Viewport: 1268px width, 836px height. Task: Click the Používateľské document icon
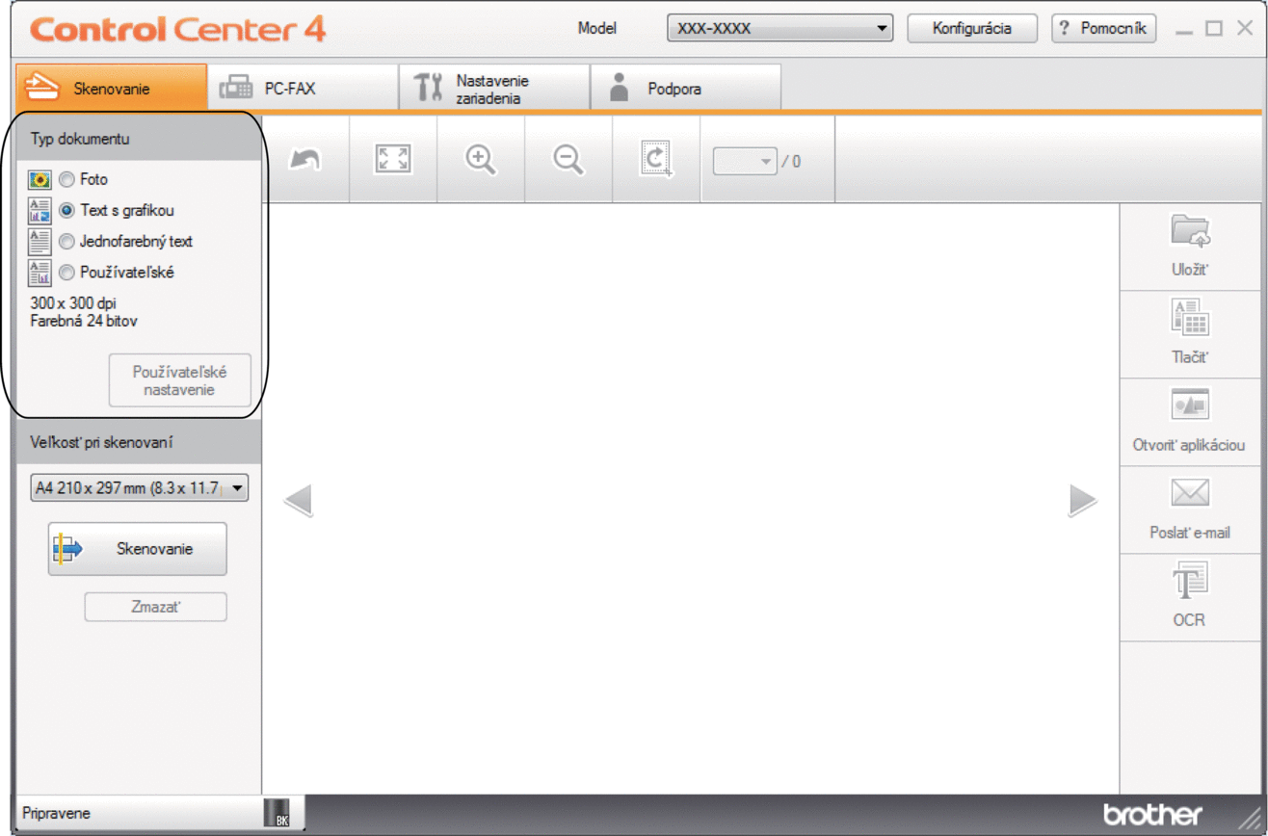point(40,273)
